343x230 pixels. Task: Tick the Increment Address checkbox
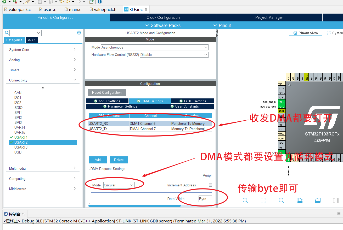click(x=210, y=185)
